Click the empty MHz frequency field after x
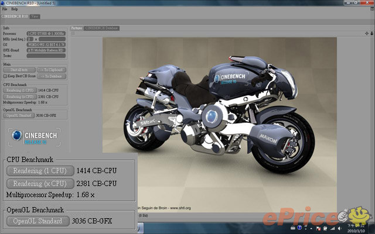 click(x=52, y=39)
